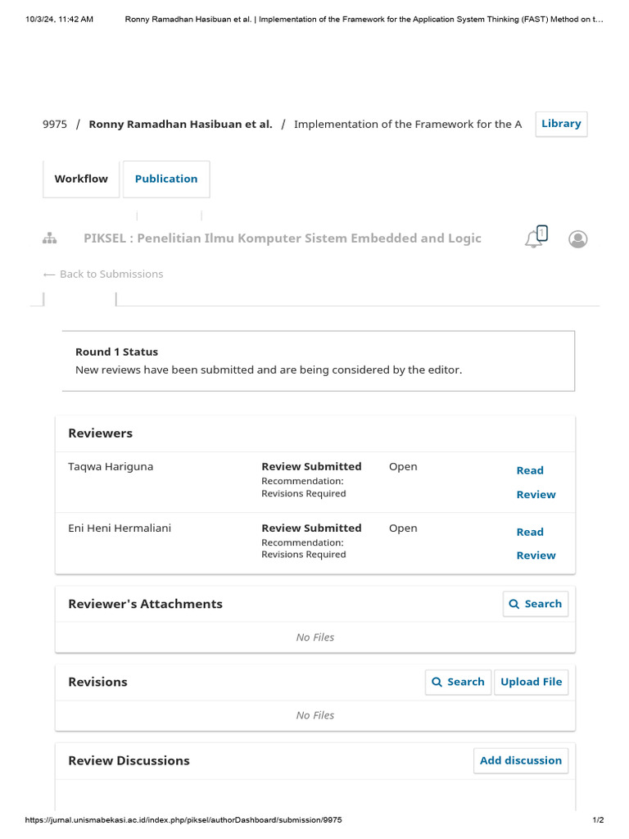Search in the Revisions section
629x839 pixels.
pyautogui.click(x=458, y=682)
